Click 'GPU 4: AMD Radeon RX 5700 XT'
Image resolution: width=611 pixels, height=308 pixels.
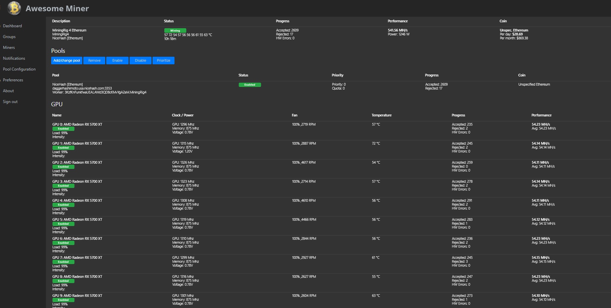coord(77,200)
